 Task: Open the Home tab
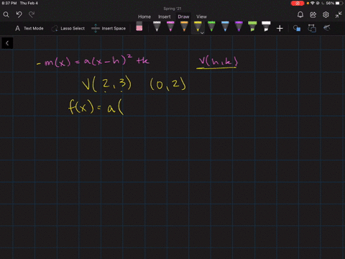coord(144,17)
